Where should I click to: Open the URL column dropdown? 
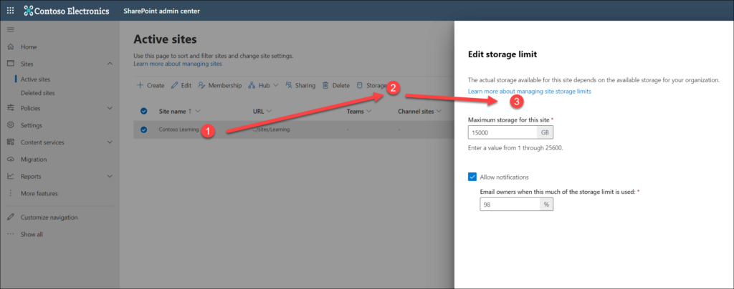(270, 112)
